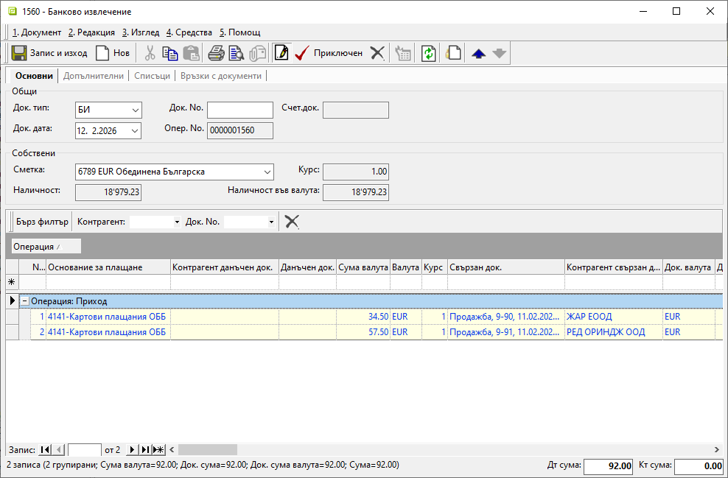Viewport: 728px width, 478px height.
Task: Toggle the edit mode pencil icon
Action: [x=281, y=53]
